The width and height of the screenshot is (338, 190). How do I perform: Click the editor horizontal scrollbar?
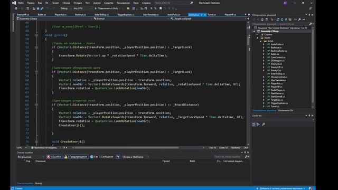126,148
